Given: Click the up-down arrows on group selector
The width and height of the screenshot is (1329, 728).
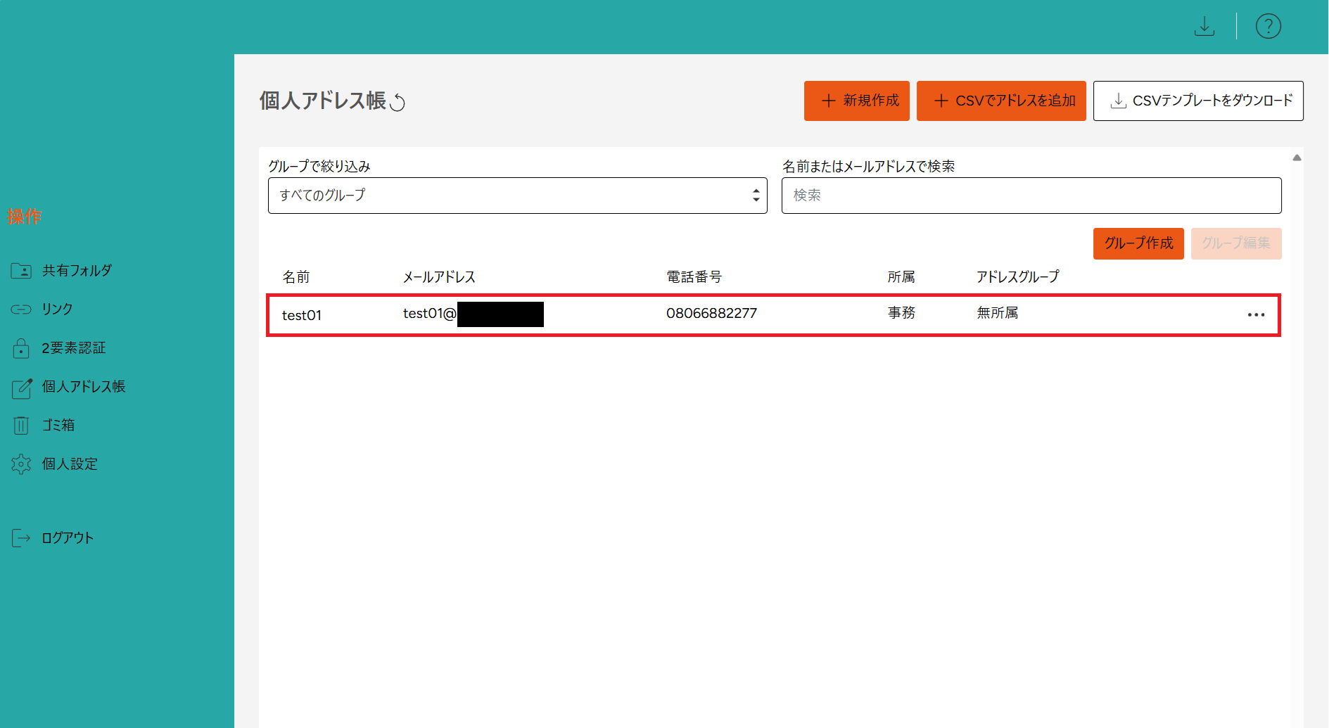Looking at the screenshot, I should pyautogui.click(x=756, y=196).
